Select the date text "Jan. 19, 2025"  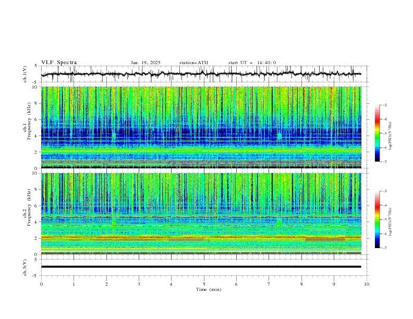coord(145,63)
